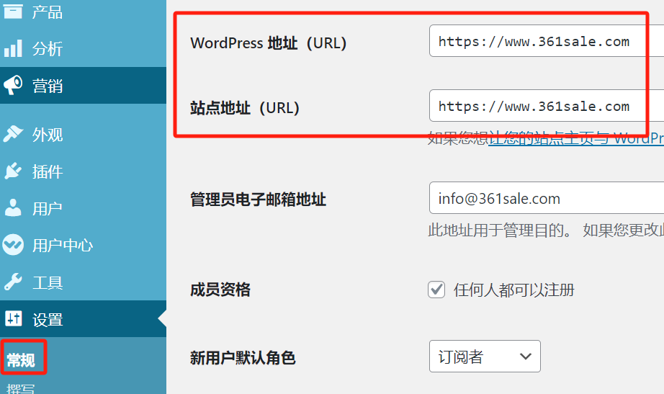Open the 插件 menu item
664x394 pixels.
click(83, 171)
